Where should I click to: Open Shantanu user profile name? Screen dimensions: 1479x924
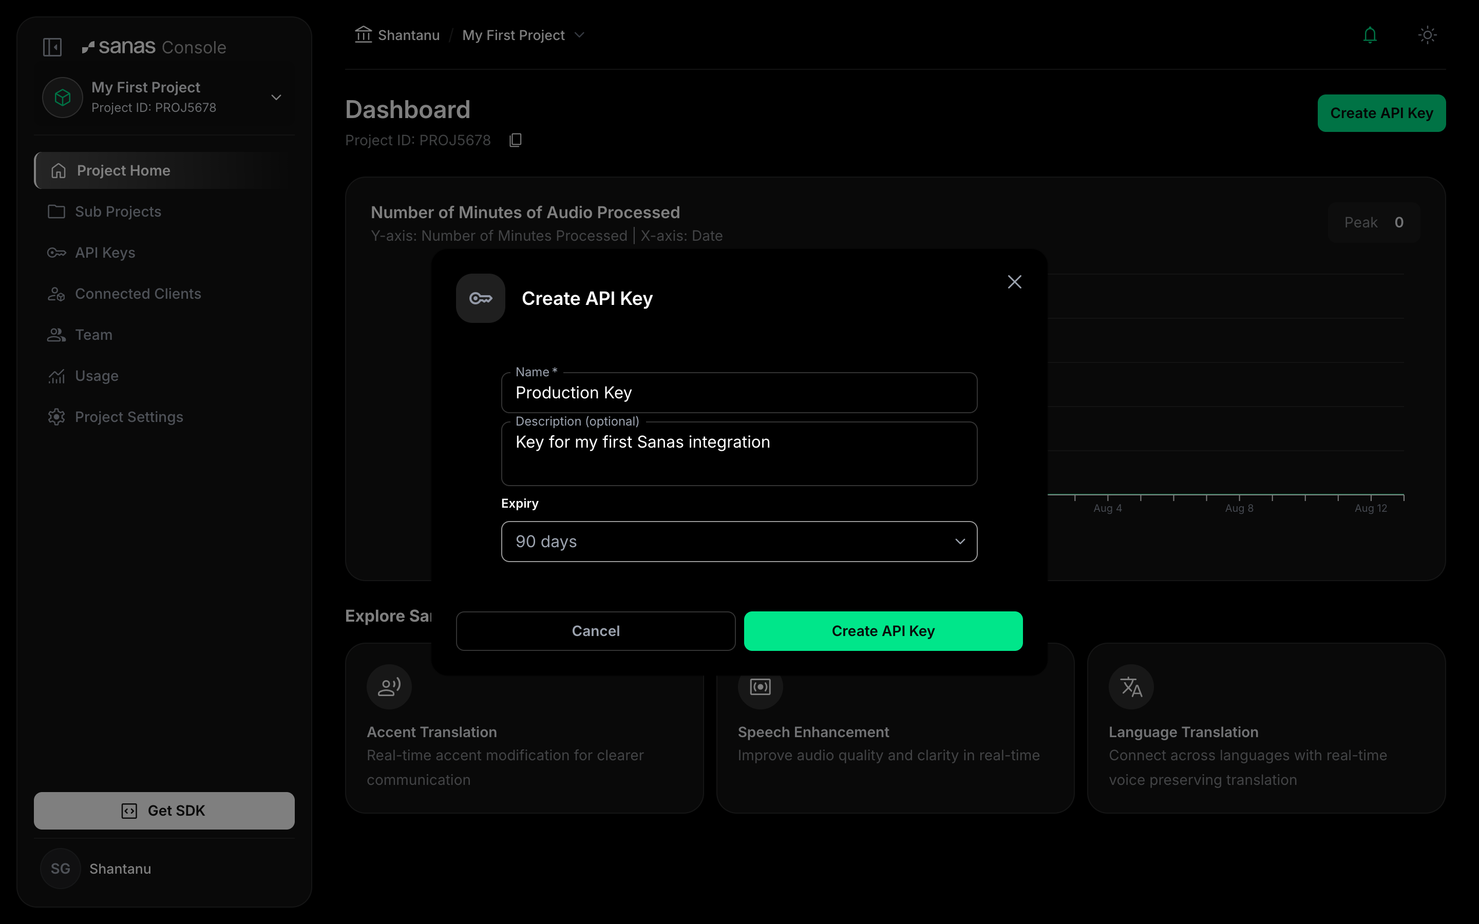[x=120, y=869]
